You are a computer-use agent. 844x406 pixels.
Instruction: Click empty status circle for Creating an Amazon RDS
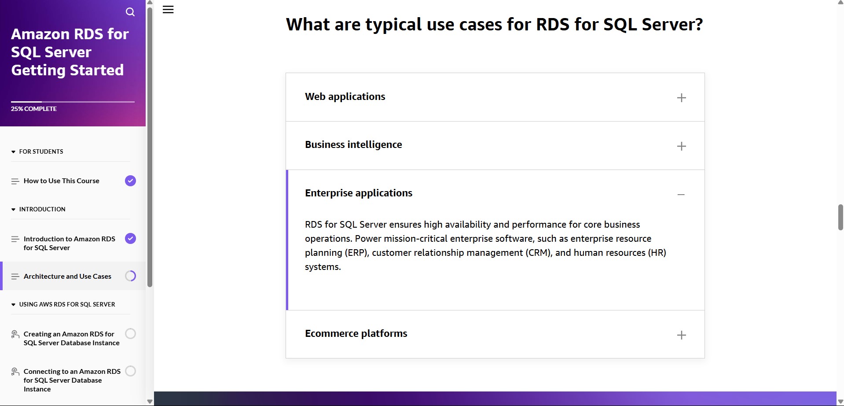[x=130, y=334]
